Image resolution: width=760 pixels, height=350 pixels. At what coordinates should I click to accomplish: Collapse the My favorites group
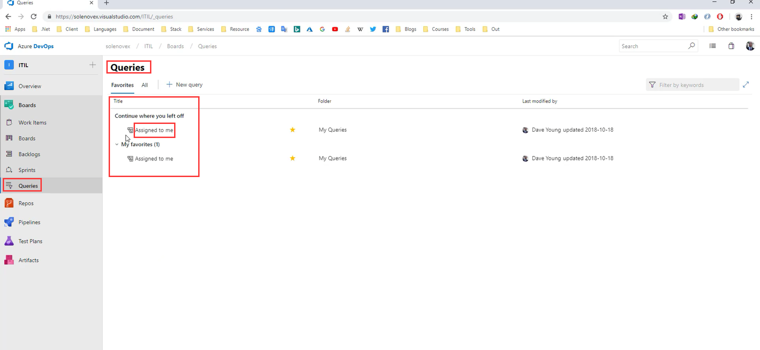click(117, 144)
